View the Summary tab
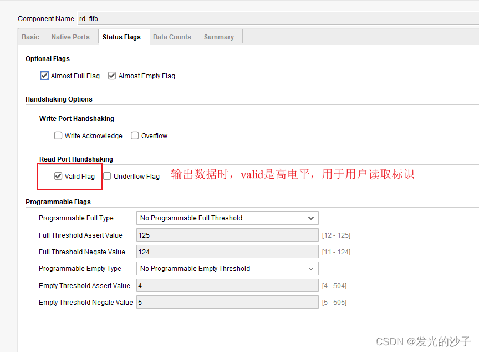The height and width of the screenshot is (352, 479). tap(220, 37)
